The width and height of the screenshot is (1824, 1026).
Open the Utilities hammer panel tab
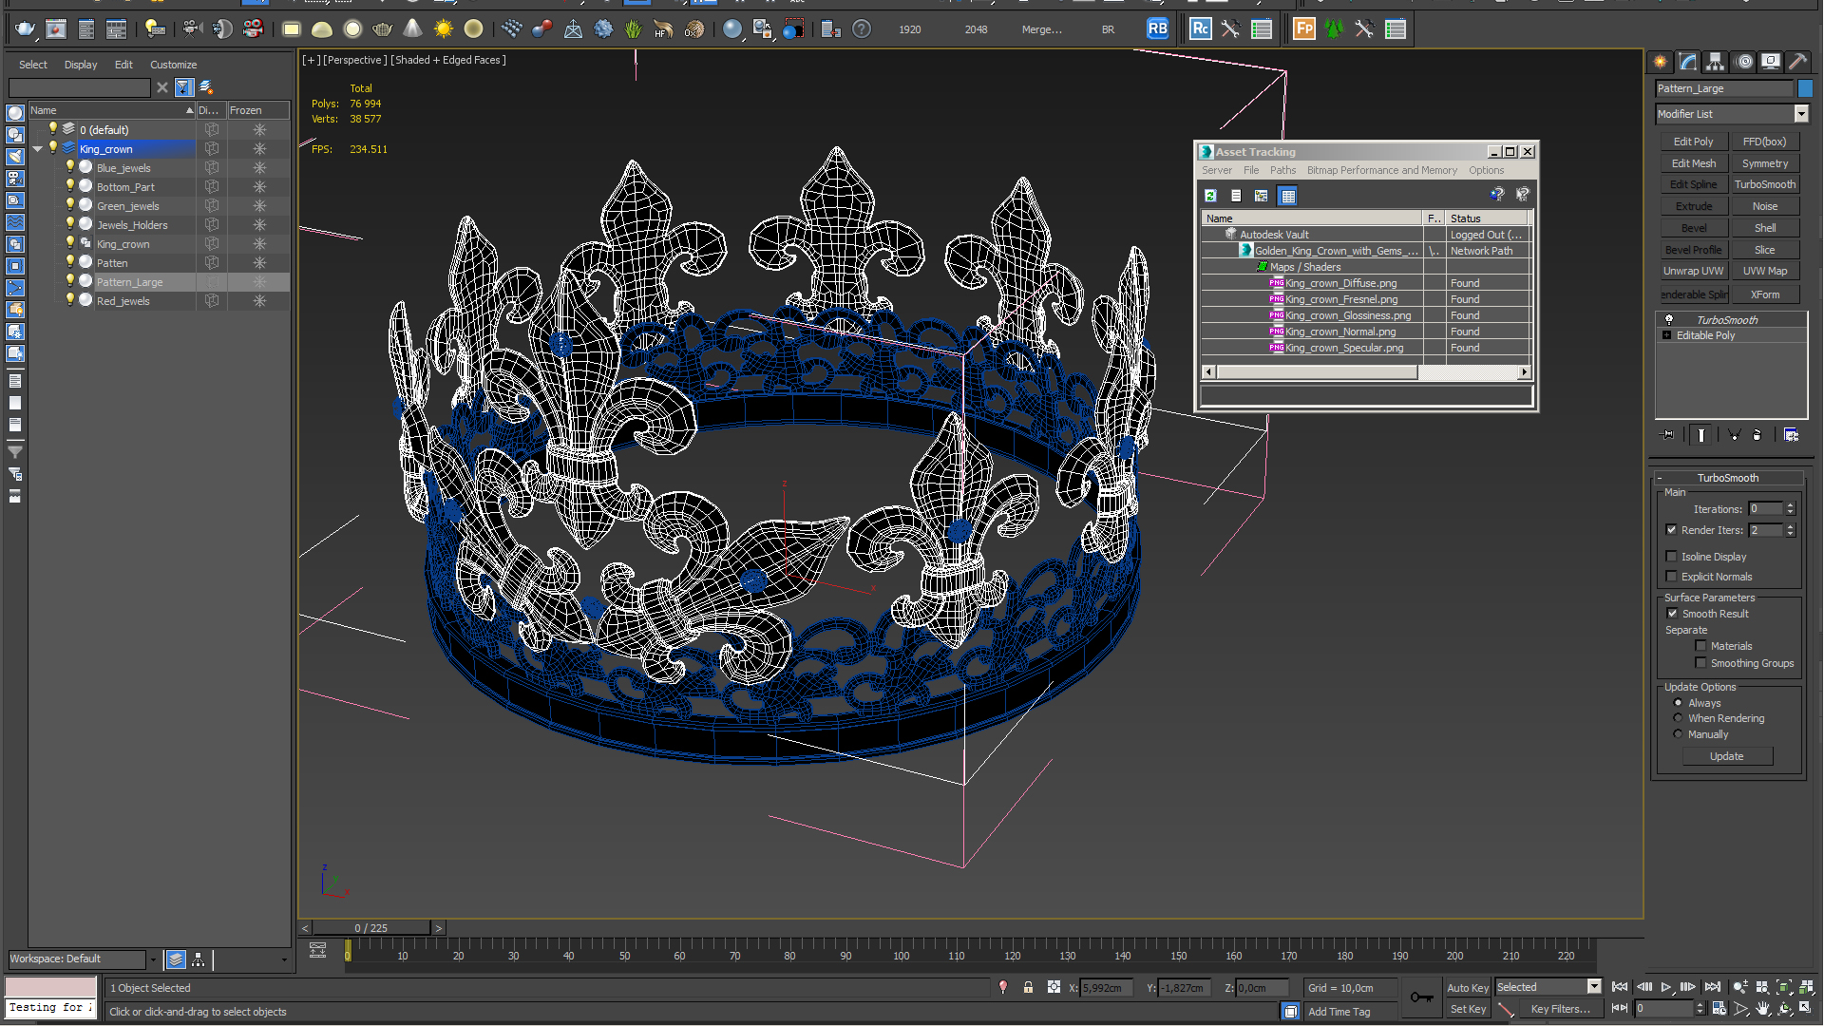point(1798,62)
